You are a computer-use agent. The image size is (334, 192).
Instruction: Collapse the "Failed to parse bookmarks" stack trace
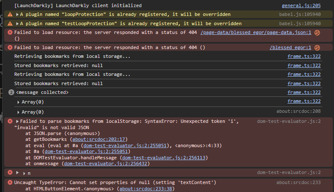17,121
